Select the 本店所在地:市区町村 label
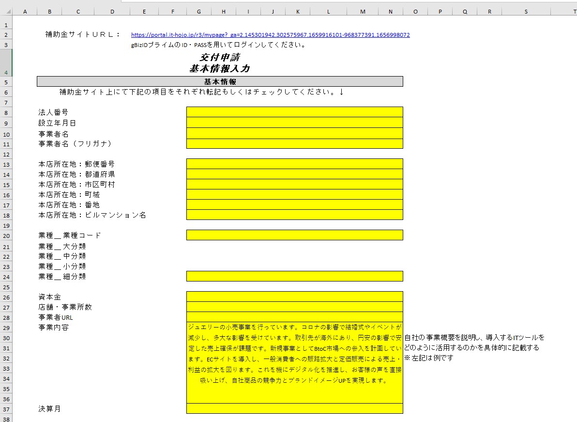The height and width of the screenshot is (422, 577). pos(76,185)
